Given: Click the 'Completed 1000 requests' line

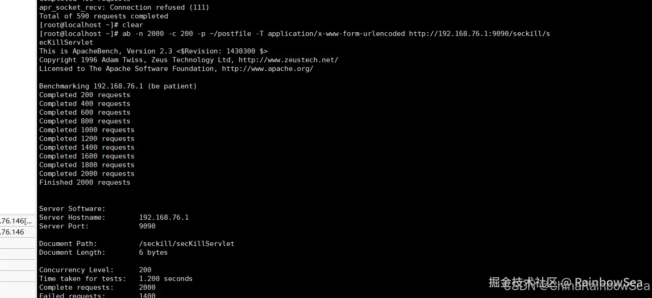Looking at the screenshot, I should 87,130.
